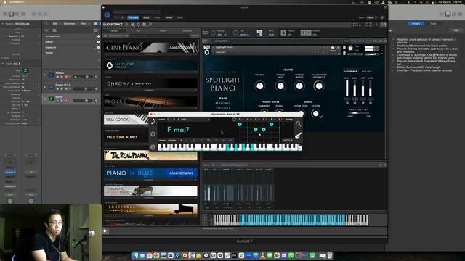Open the chords generic dropdown in chordieapp
The image size is (465, 261).
click(174, 140)
